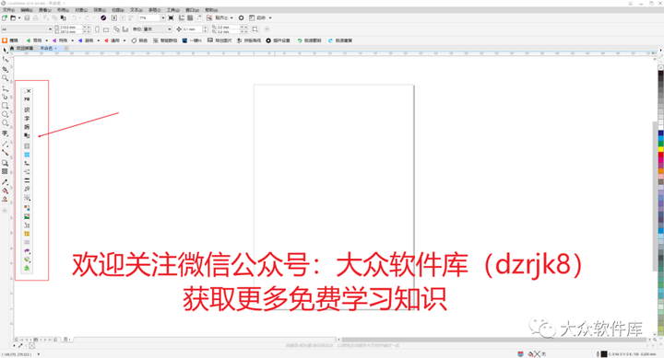The image size is (664, 358).
Task: Click the 字 icon in floating plugin toolbar
Action: [x=27, y=119]
